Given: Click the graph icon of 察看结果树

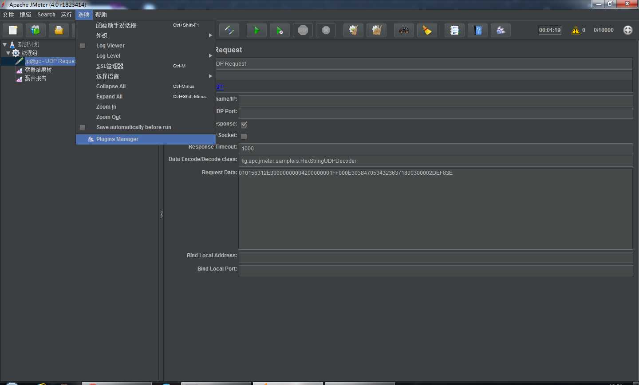Looking at the screenshot, I should point(20,70).
